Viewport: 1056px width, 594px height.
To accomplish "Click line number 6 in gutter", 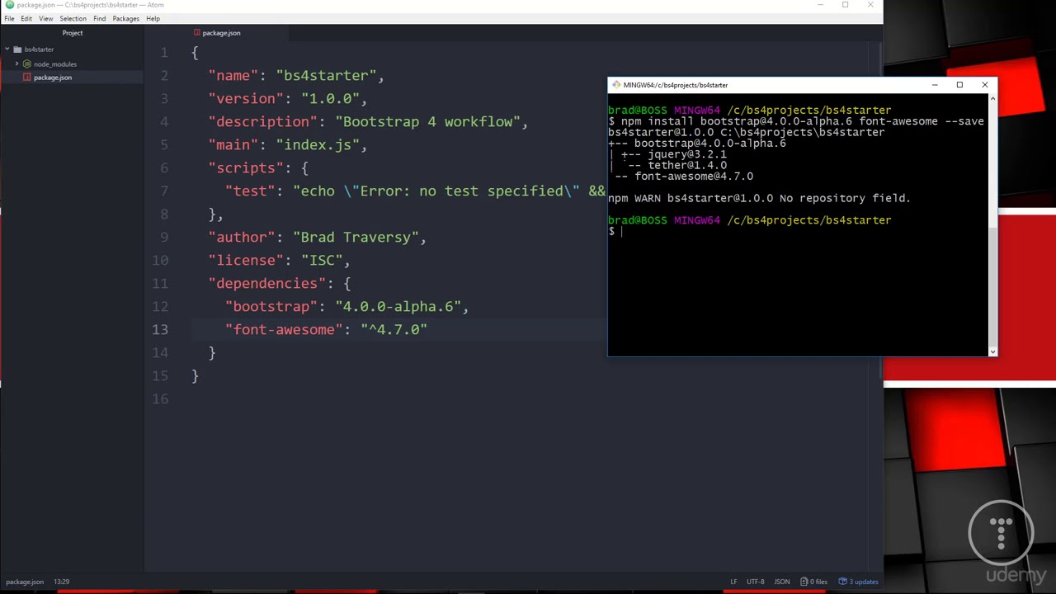I will tap(164, 167).
